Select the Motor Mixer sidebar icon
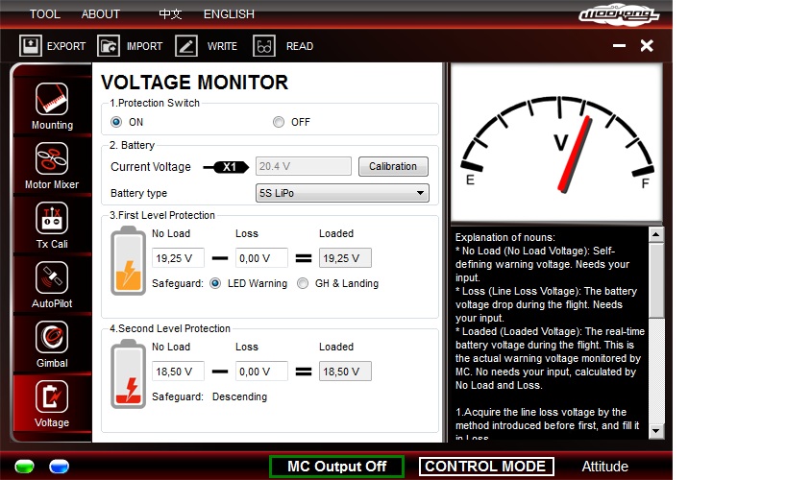Screen dimensions: 787x480 [52, 158]
